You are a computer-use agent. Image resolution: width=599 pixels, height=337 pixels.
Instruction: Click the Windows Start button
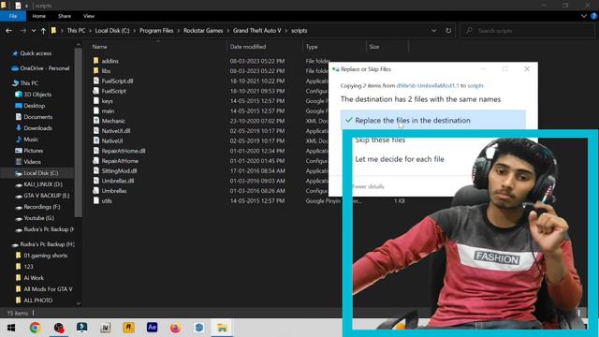11,328
